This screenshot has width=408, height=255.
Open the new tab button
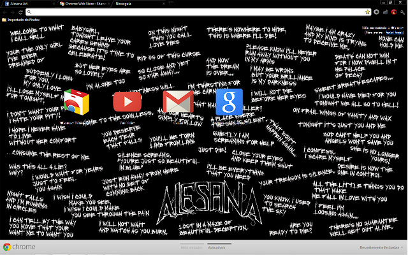(x=171, y=3)
